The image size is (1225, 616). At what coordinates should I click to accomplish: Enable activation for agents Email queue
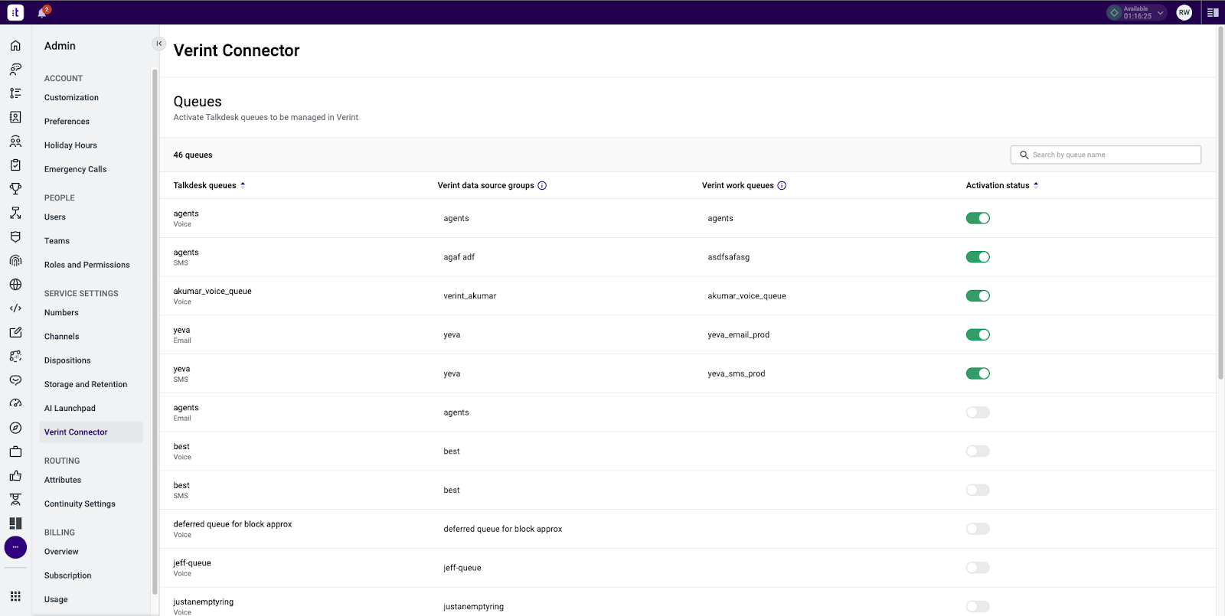pyautogui.click(x=978, y=412)
